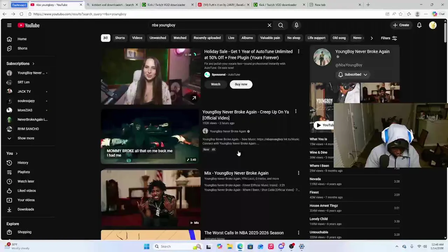
Task: Open the Mix YoungBoy thumbnail
Action: 150,198
